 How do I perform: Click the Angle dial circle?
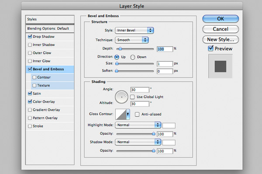pyautogui.click(x=121, y=97)
